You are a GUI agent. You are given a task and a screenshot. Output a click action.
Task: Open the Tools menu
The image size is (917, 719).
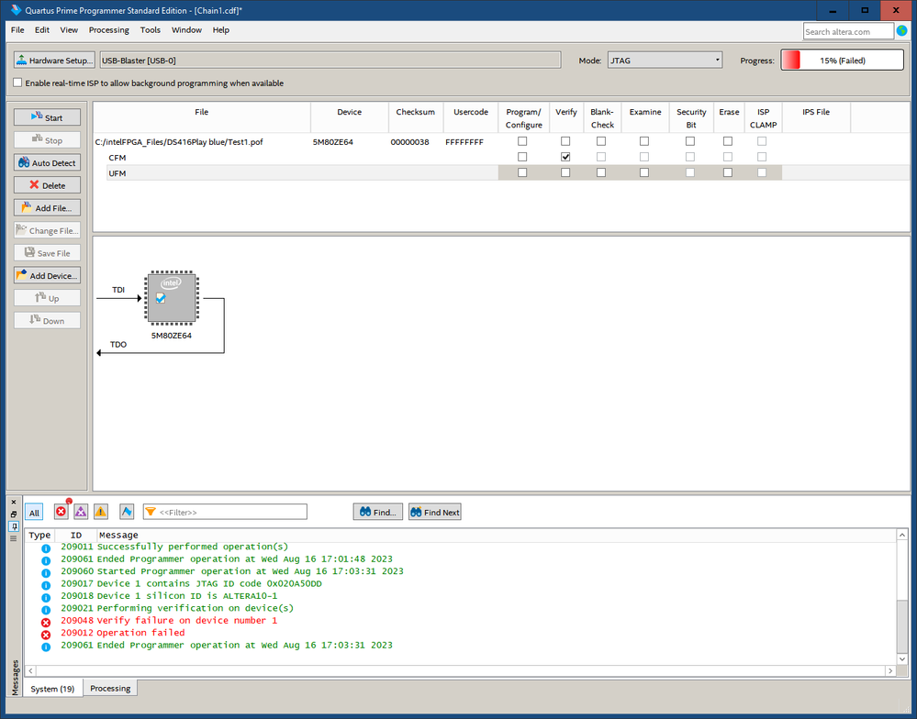[151, 29]
